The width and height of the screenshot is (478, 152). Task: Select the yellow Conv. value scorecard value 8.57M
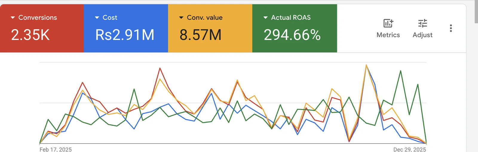200,35
